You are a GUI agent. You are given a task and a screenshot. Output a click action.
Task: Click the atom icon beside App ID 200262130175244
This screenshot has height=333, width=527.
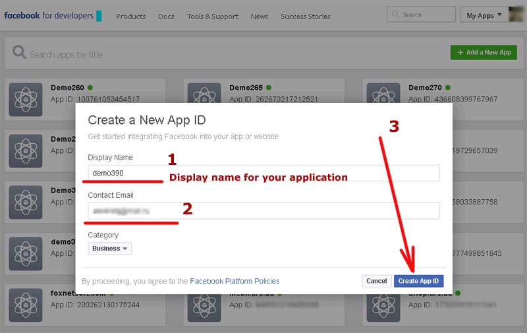26,305
